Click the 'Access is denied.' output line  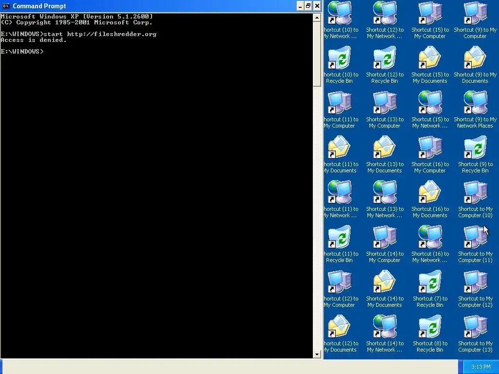point(34,40)
